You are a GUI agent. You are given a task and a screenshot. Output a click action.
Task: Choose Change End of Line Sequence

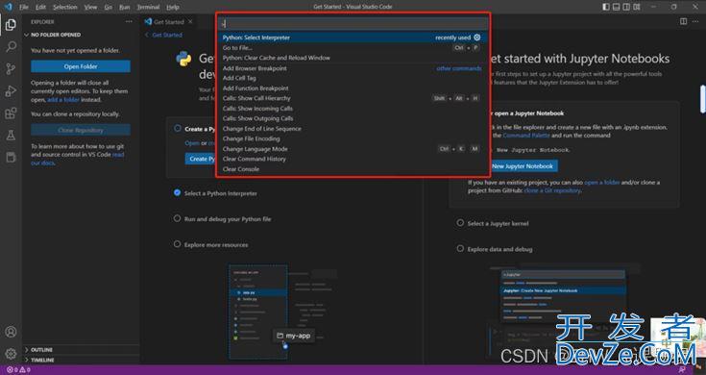pyautogui.click(x=353, y=129)
